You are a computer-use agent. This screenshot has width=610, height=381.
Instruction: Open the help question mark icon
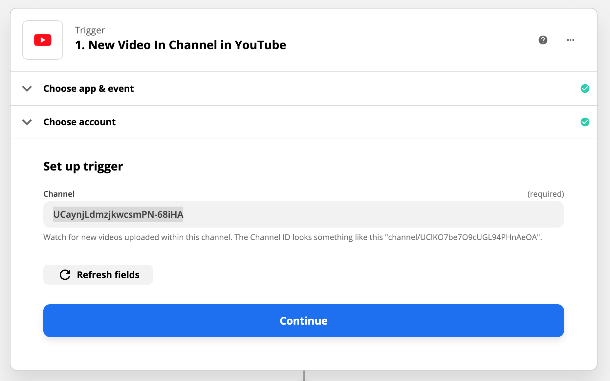point(543,40)
